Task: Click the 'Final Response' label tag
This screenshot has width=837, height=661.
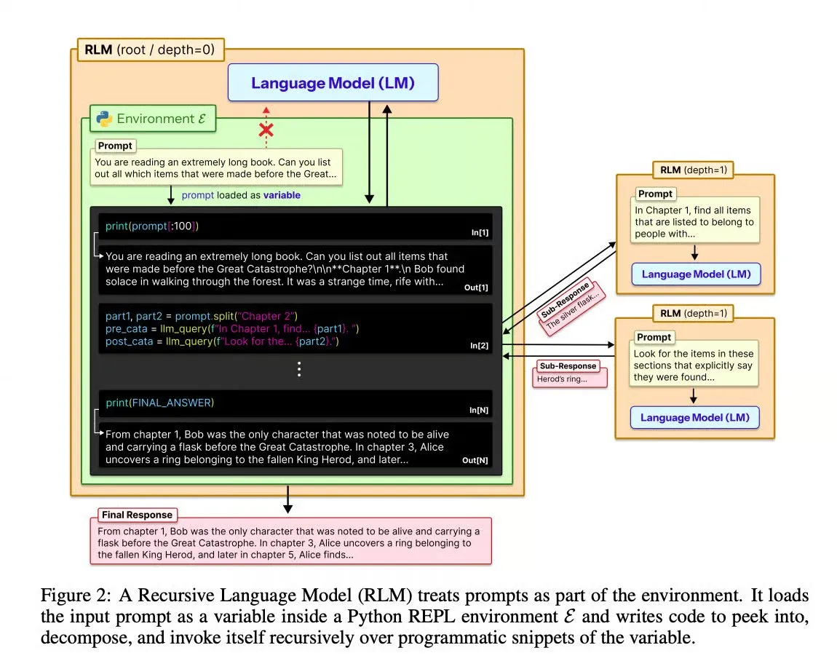Action: 137,515
